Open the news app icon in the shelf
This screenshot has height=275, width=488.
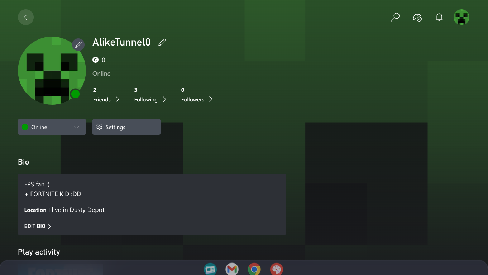pos(210,269)
